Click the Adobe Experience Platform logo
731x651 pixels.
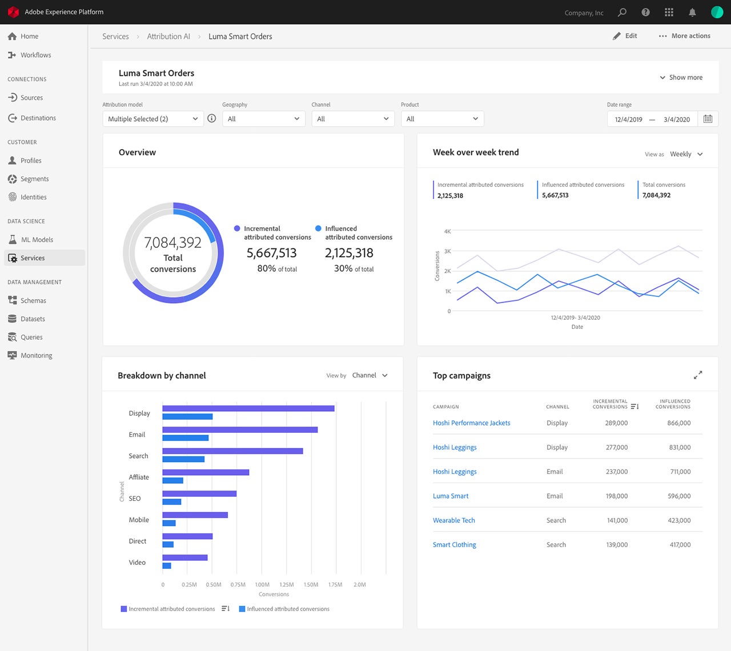(13, 12)
